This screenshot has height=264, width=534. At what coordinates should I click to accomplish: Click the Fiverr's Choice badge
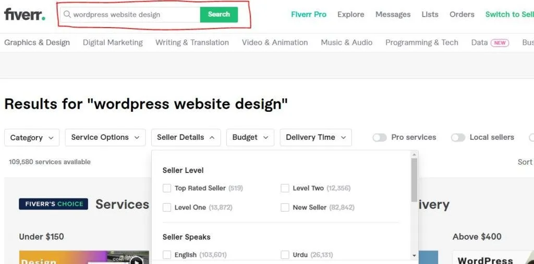pyautogui.click(x=54, y=204)
